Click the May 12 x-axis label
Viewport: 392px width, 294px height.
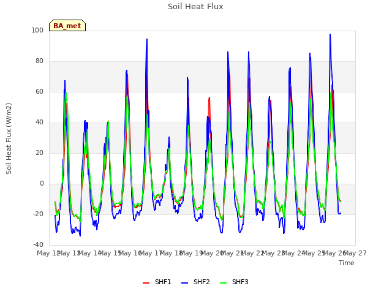[x=48, y=253]
